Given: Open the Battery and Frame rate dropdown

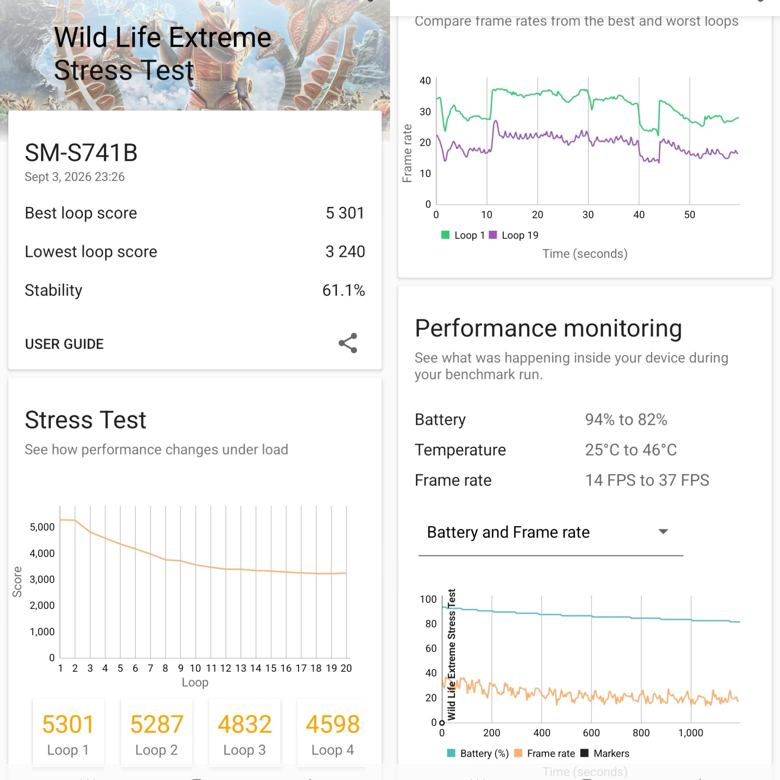Looking at the screenshot, I should pos(551,532).
